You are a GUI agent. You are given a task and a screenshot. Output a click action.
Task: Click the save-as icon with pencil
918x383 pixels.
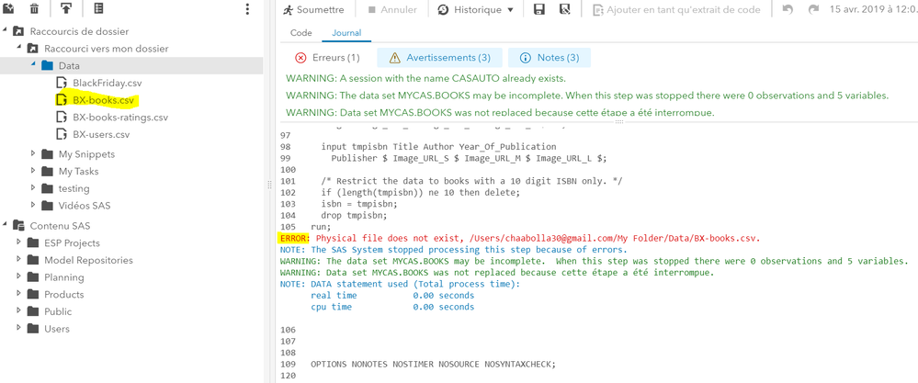564,10
